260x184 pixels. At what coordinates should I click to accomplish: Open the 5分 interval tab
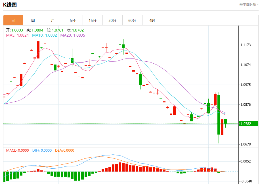73,20
